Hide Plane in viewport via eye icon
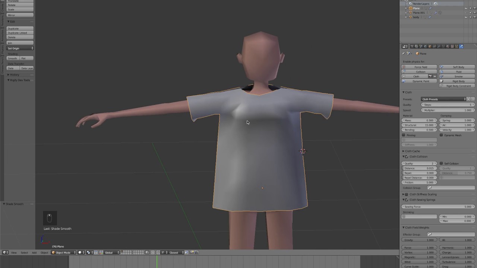This screenshot has width=477, height=268. [466, 8]
